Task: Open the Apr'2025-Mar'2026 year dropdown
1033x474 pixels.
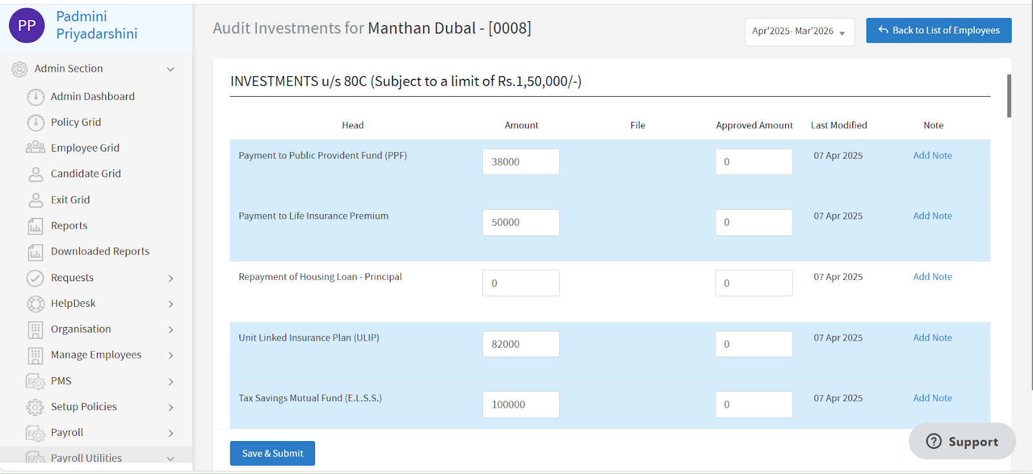Action: point(799,32)
